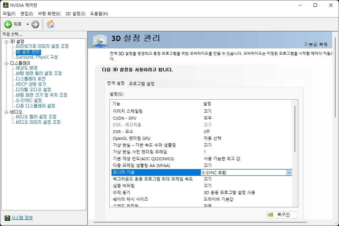
Task: Click the green Back arrow icon
Action: (x=8, y=24)
